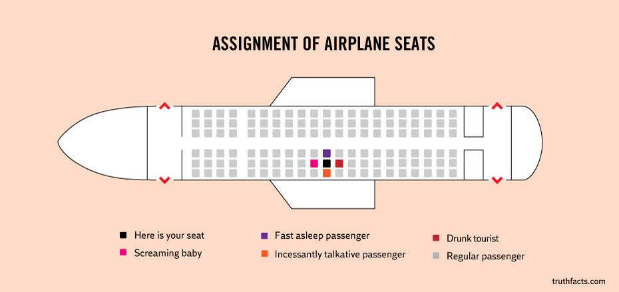619x292 pixels.
Task: Click the bottom-right red exit arrow
Action: 497,180
